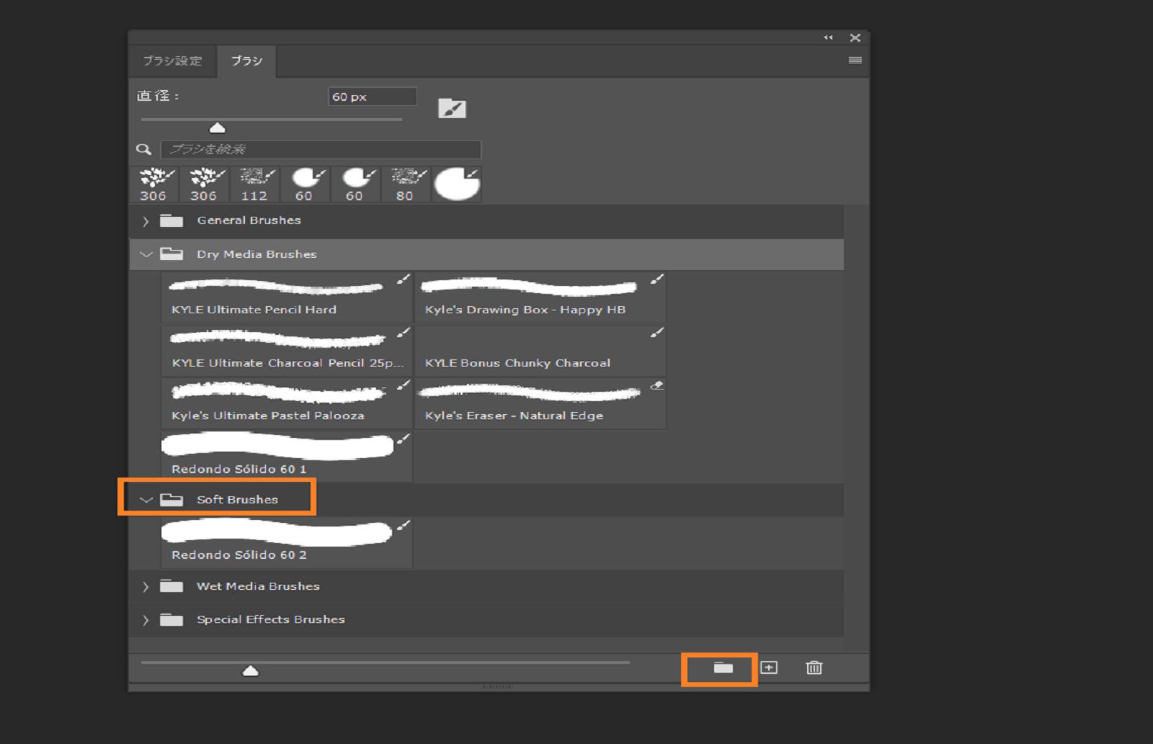Viewport: 1153px width, 744px height.
Task: Create a new brush with the plus icon
Action: [769, 668]
